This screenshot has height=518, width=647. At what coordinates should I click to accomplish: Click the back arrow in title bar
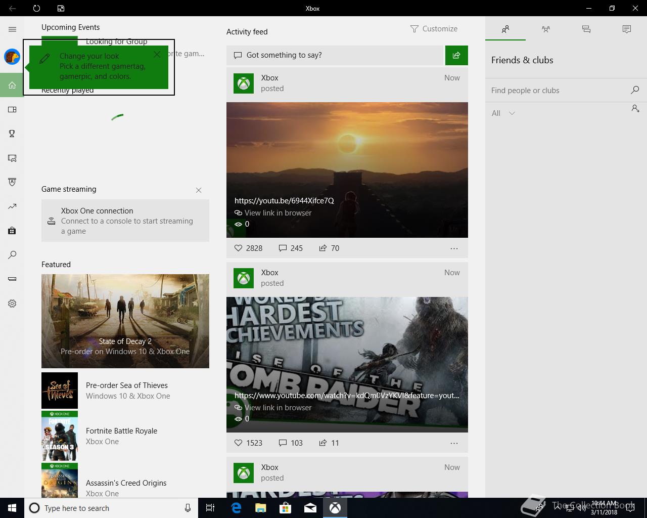click(12, 8)
